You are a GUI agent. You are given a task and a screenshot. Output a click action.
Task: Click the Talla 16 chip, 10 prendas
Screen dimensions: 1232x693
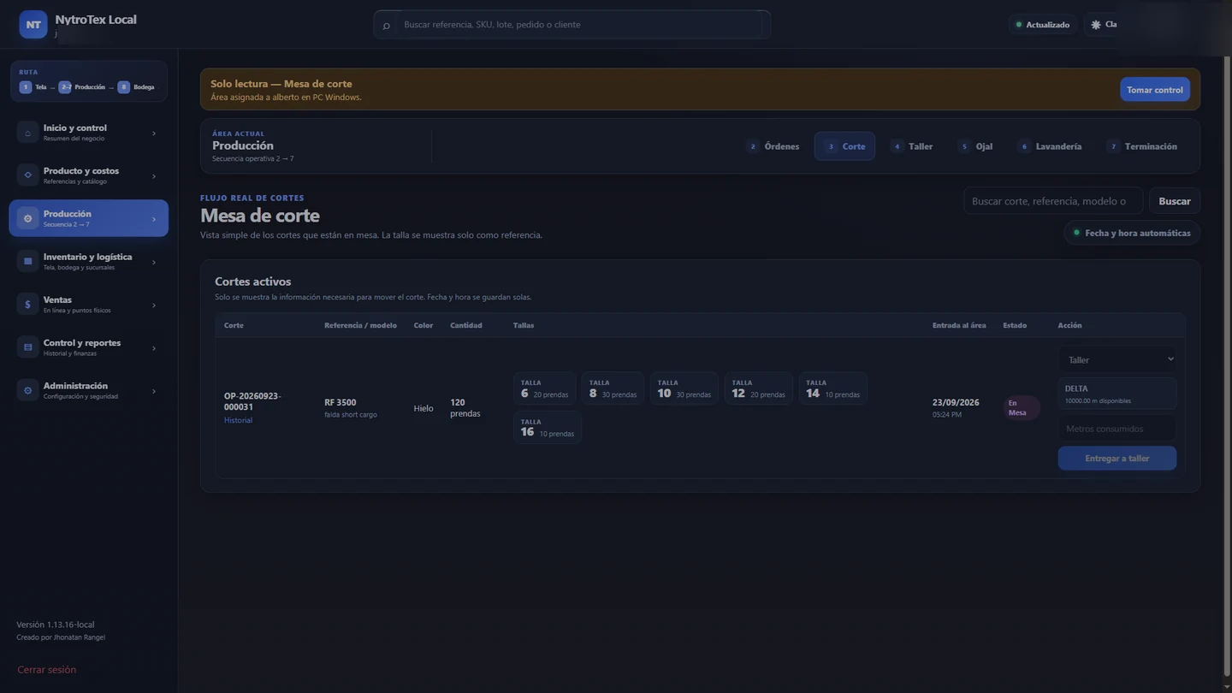(x=548, y=428)
